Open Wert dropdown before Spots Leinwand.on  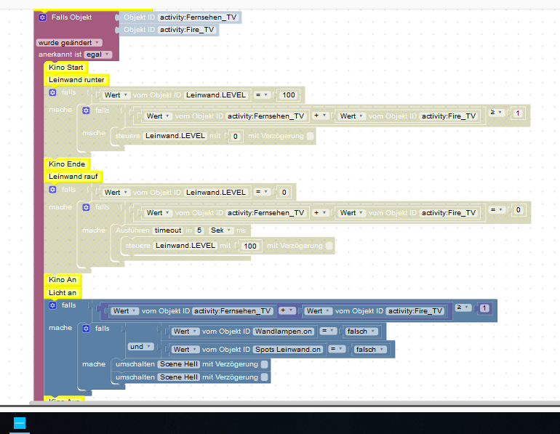[x=185, y=350]
